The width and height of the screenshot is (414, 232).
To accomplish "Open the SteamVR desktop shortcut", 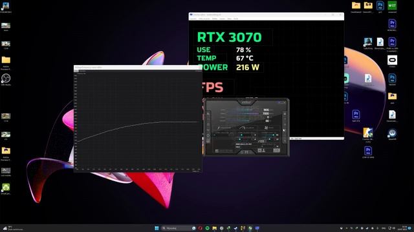I will coord(392,133).
